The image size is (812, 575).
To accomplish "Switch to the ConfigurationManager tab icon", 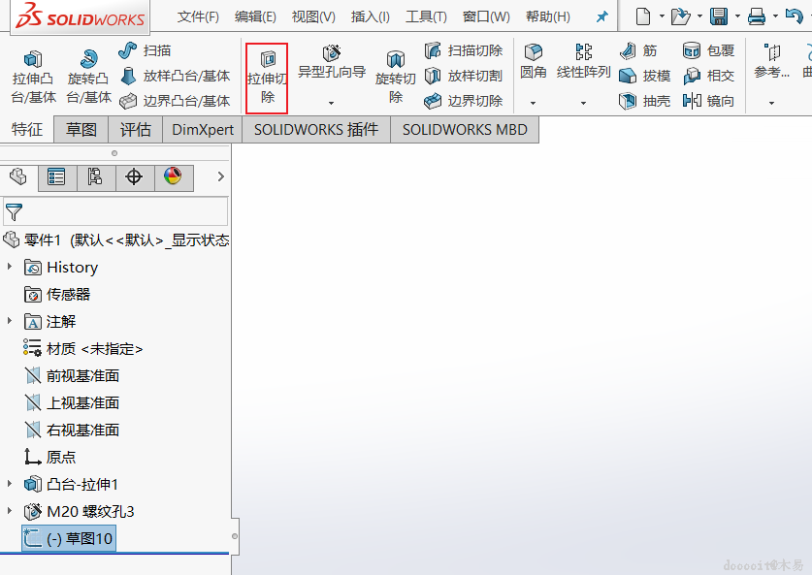I will pos(95,177).
